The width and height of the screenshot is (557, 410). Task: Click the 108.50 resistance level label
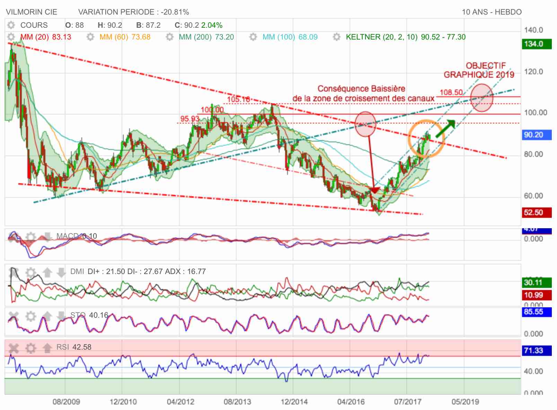[x=451, y=92]
